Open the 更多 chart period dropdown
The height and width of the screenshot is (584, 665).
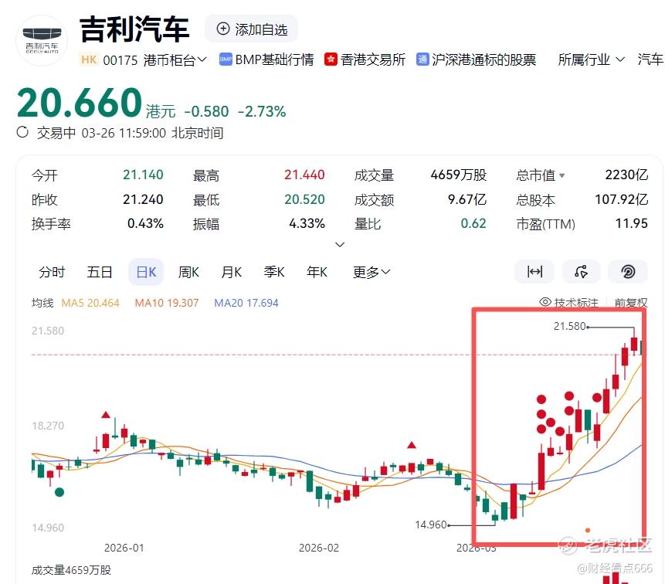click(x=371, y=272)
